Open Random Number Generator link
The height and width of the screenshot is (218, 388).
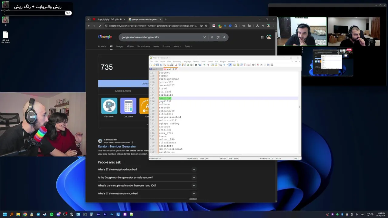tap(117, 147)
